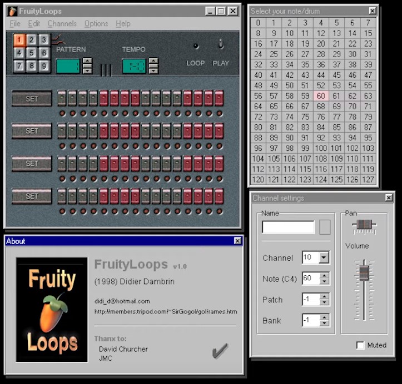Click the TEMPO display
The image size is (402, 384).
click(x=134, y=66)
